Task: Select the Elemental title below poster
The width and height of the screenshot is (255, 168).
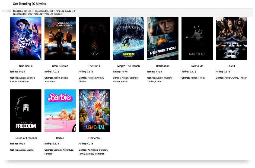Action: [94, 138]
